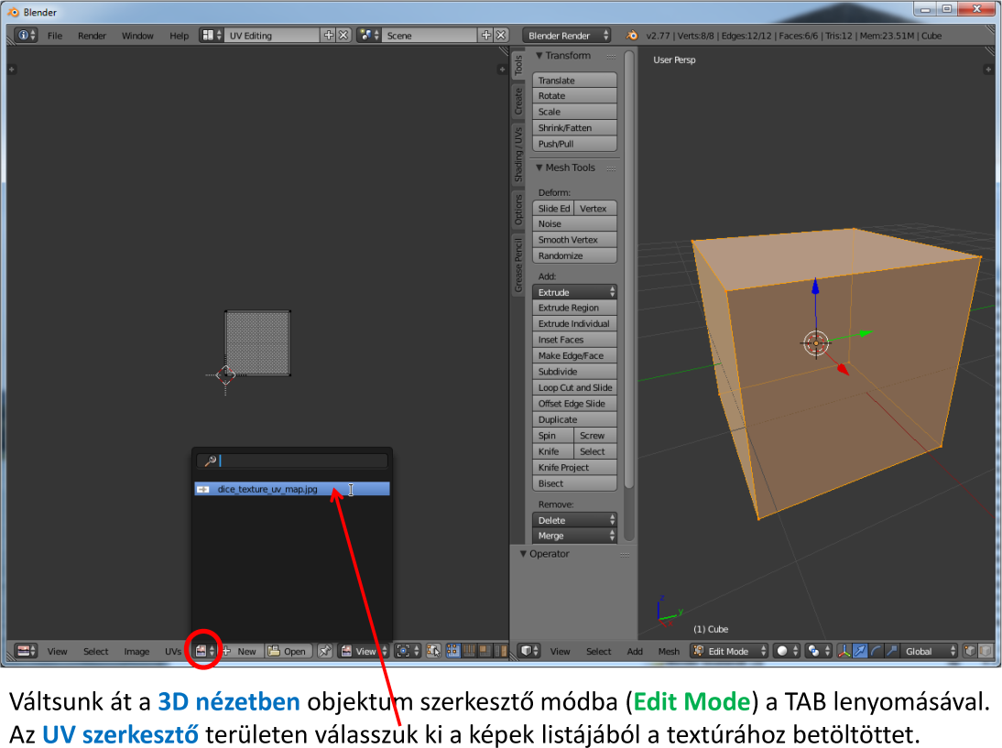Open the Edit Mode dropdown
1002x748 pixels.
coord(727,651)
